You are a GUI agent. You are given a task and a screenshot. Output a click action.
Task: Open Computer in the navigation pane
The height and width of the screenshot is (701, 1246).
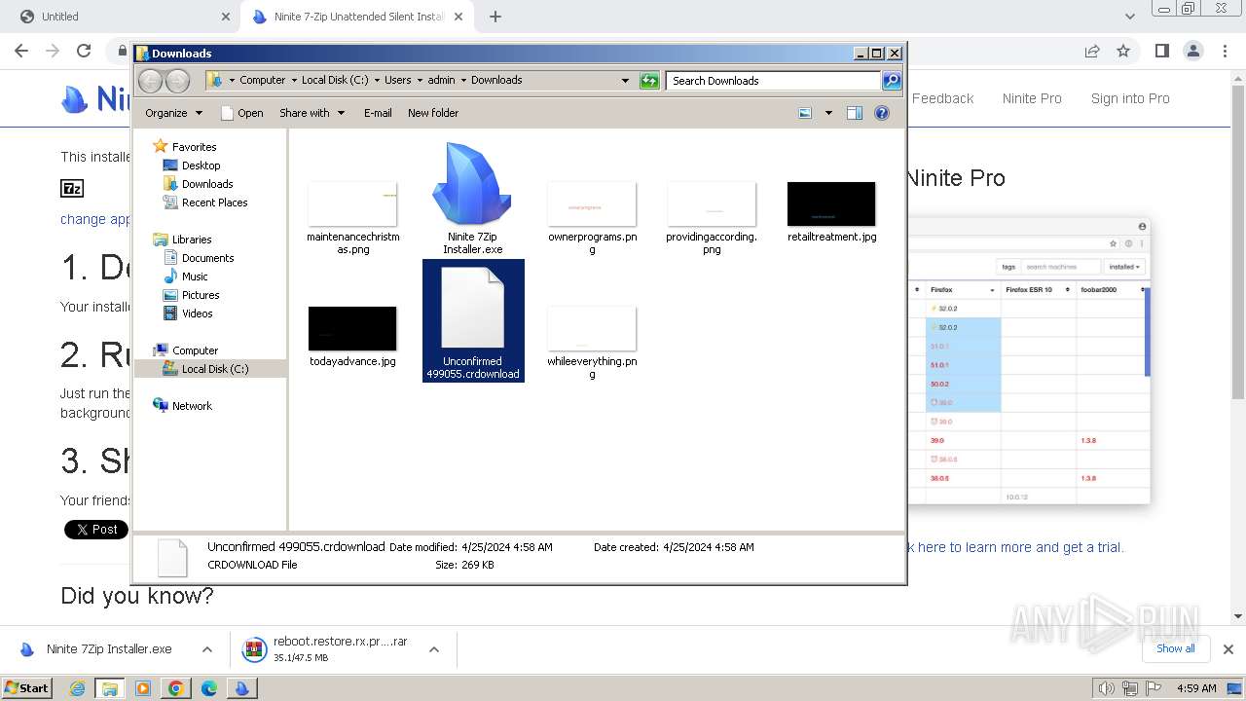(195, 350)
